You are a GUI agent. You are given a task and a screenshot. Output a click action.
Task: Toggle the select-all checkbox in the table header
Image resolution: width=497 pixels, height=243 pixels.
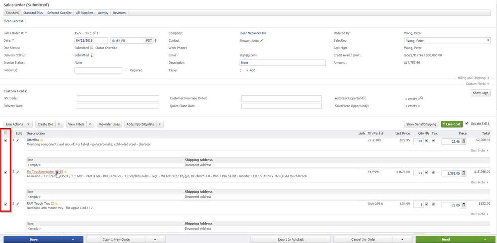[6, 133]
